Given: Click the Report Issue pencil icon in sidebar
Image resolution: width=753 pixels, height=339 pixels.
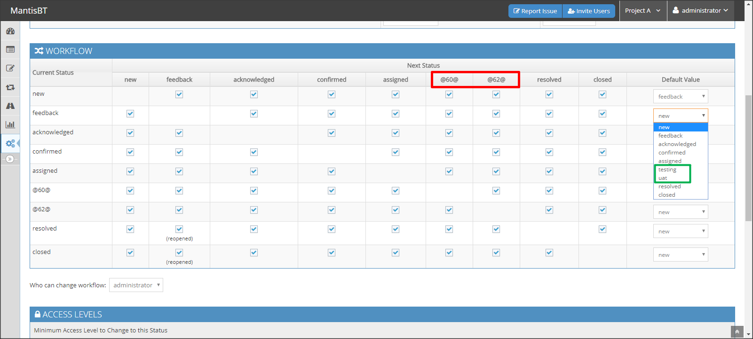Looking at the screenshot, I should click(x=10, y=68).
